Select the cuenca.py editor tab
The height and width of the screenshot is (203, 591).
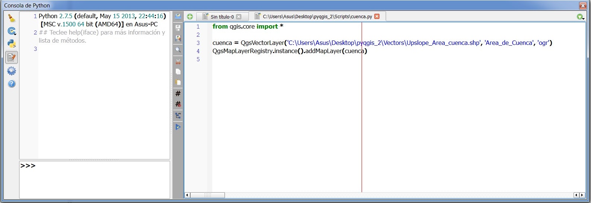[x=317, y=16]
